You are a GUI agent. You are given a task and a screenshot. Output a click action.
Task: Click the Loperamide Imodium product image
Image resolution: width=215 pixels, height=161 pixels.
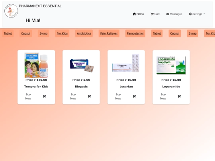(171, 65)
